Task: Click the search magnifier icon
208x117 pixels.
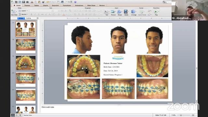Action: 164,2
